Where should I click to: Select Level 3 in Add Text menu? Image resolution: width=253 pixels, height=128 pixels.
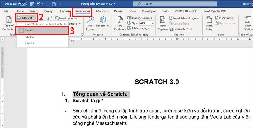click(x=42, y=43)
